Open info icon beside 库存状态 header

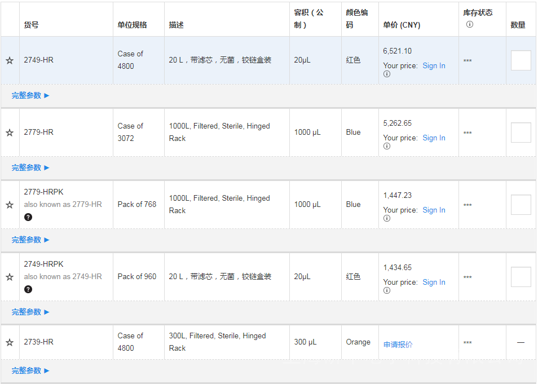[469, 24]
